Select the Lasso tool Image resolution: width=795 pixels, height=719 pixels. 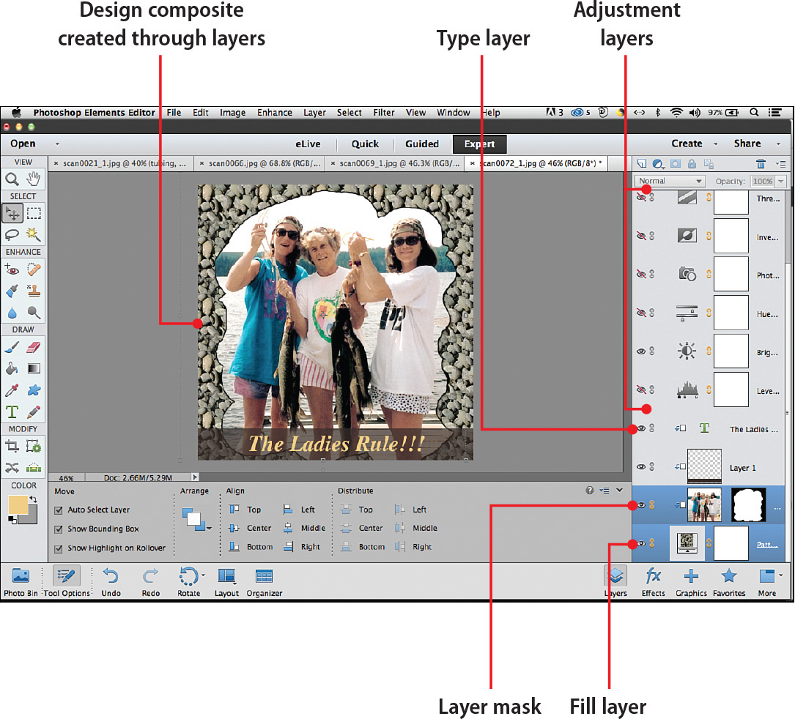click(12, 234)
